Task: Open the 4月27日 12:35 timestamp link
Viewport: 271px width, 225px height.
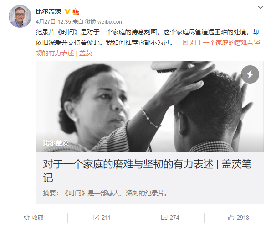Action: click(53, 22)
